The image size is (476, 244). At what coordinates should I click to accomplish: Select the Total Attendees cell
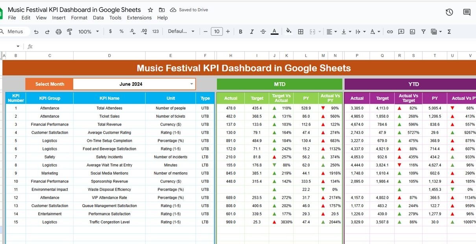(x=109, y=108)
